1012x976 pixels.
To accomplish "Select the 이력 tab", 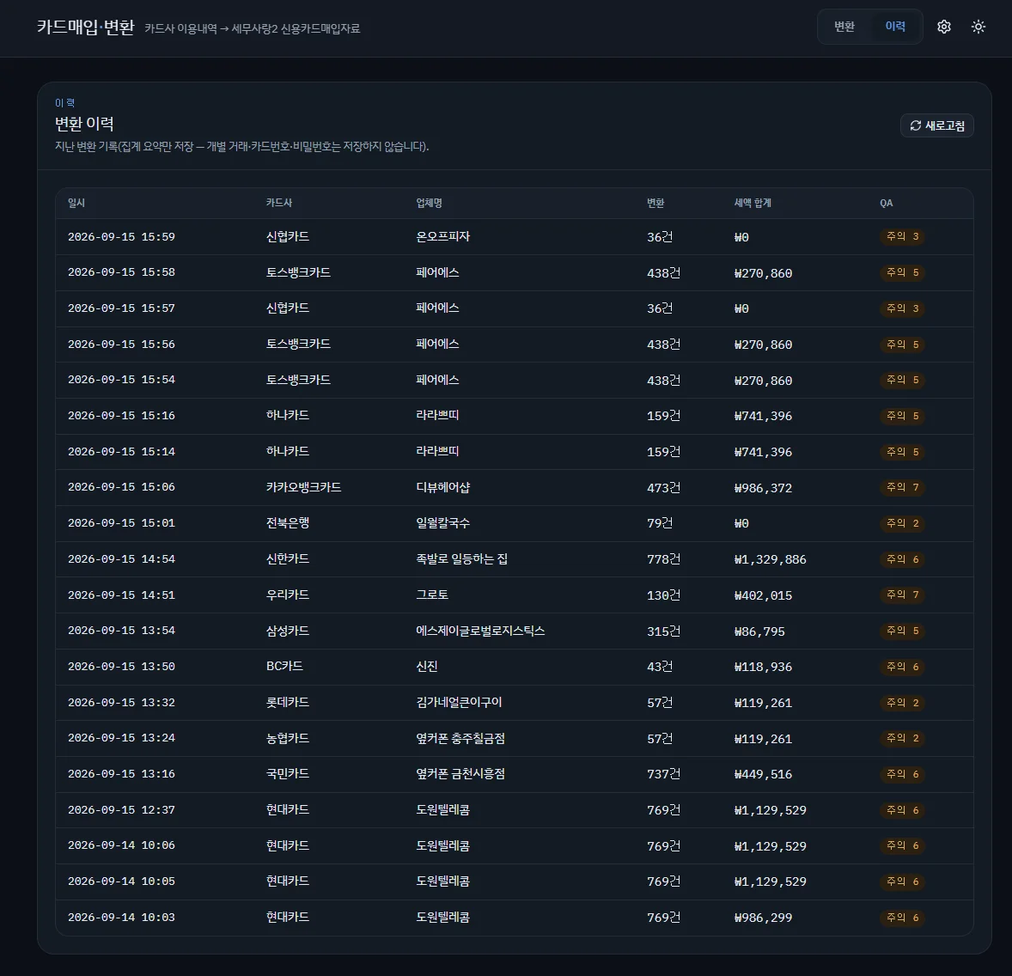I will [x=895, y=27].
